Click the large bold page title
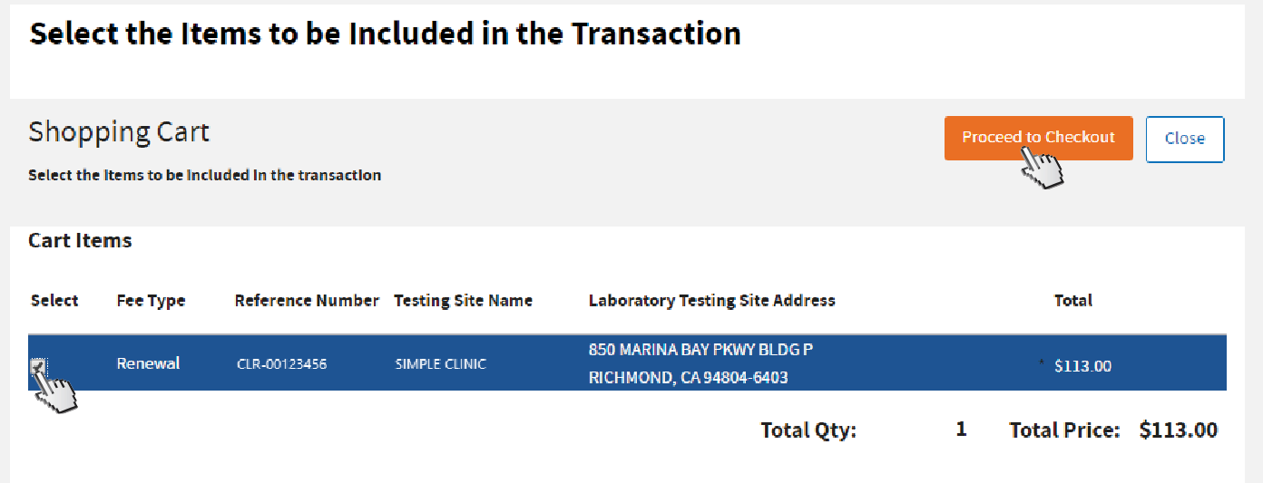 (x=385, y=34)
